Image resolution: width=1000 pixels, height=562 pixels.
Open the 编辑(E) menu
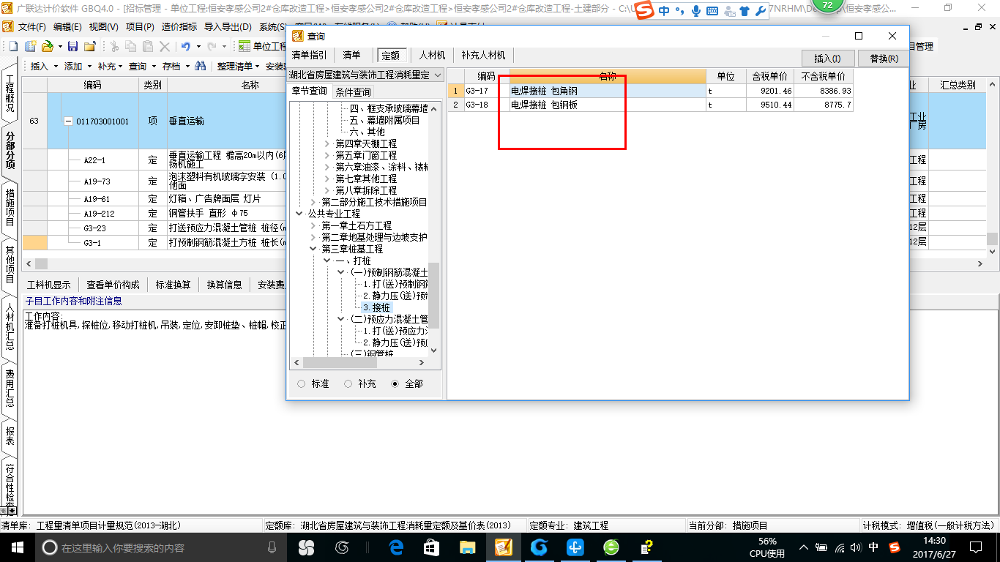coord(67,27)
